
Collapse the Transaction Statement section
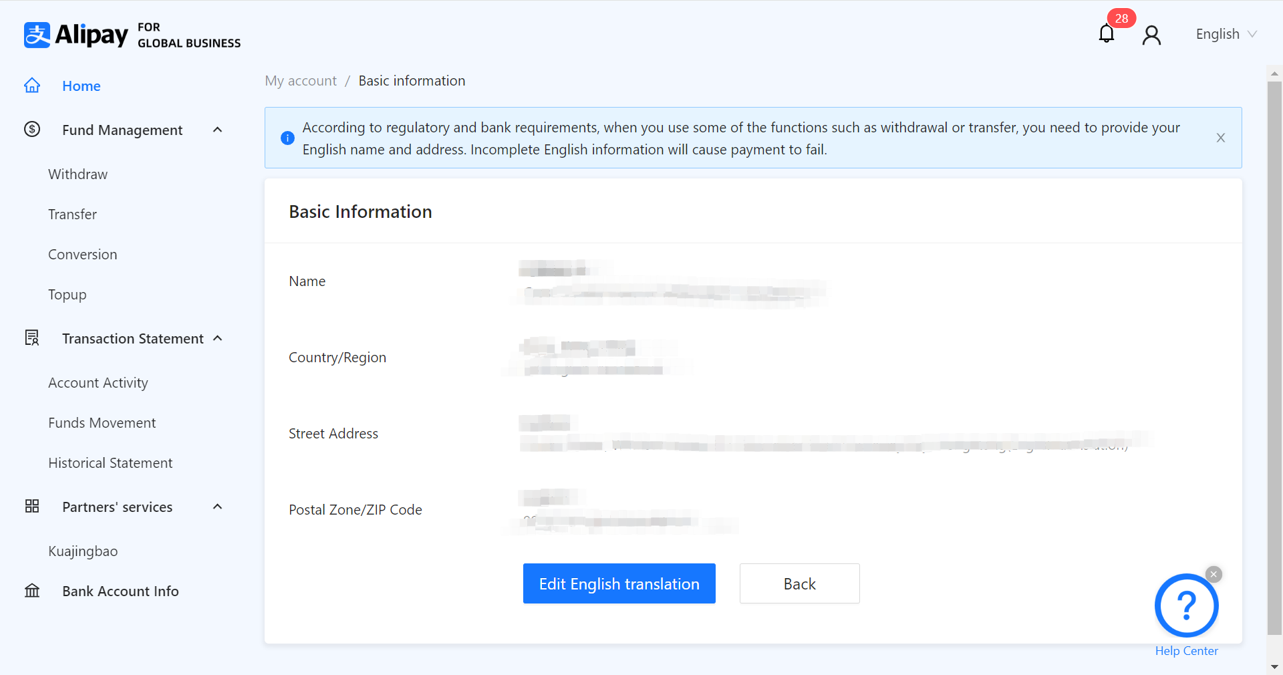tap(217, 338)
